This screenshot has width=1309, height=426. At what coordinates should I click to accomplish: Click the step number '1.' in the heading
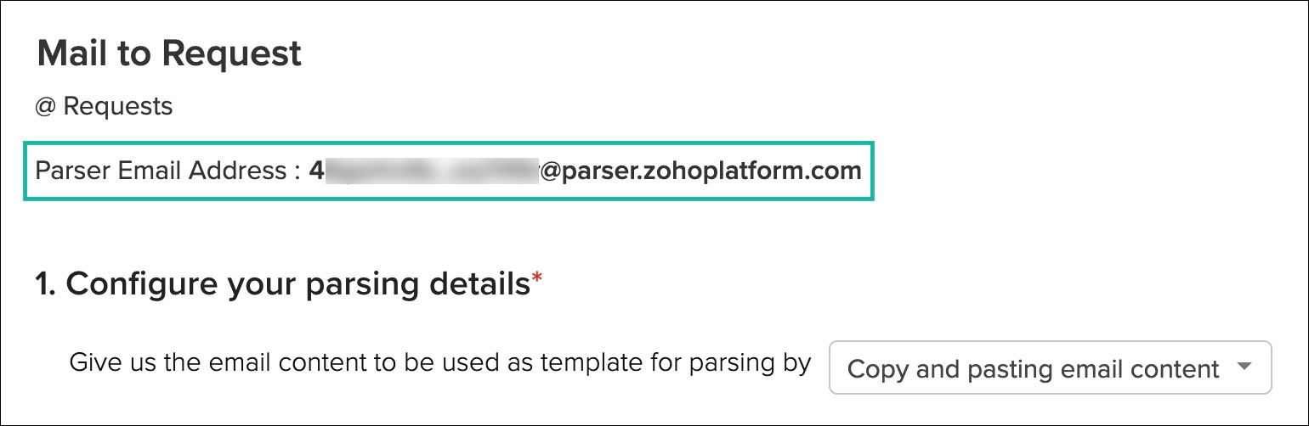coord(46,284)
